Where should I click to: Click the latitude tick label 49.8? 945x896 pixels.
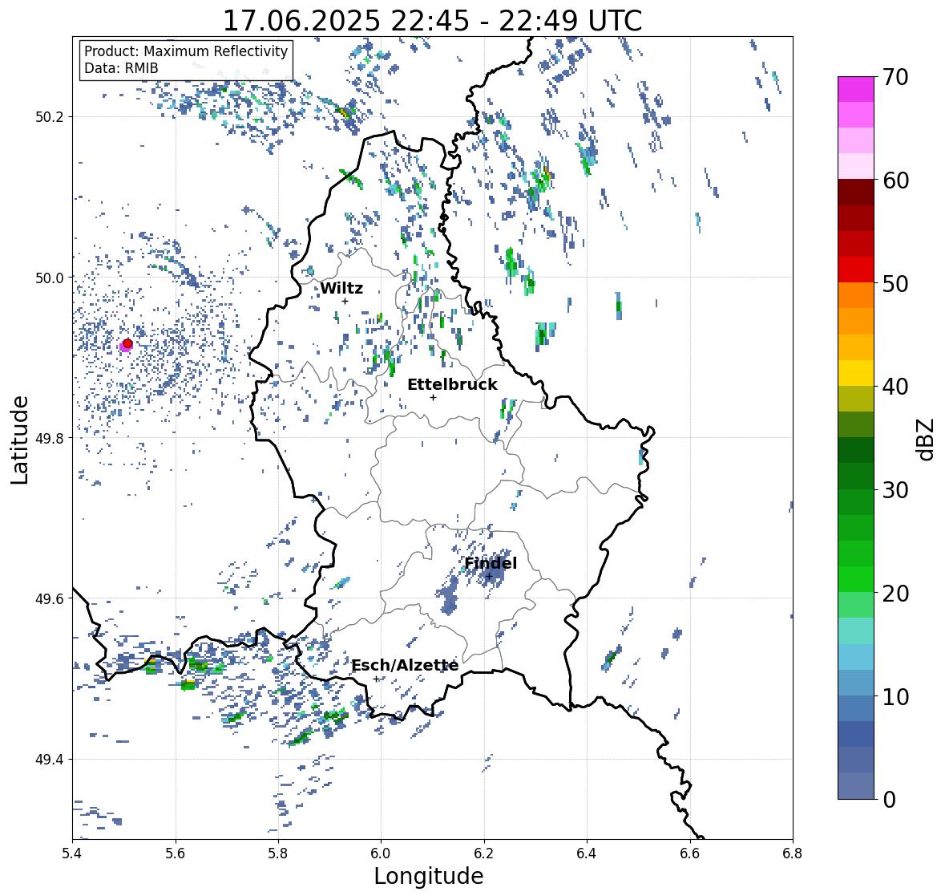point(50,438)
